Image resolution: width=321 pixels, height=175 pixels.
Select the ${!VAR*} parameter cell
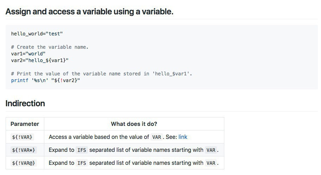pyautogui.click(x=24, y=150)
